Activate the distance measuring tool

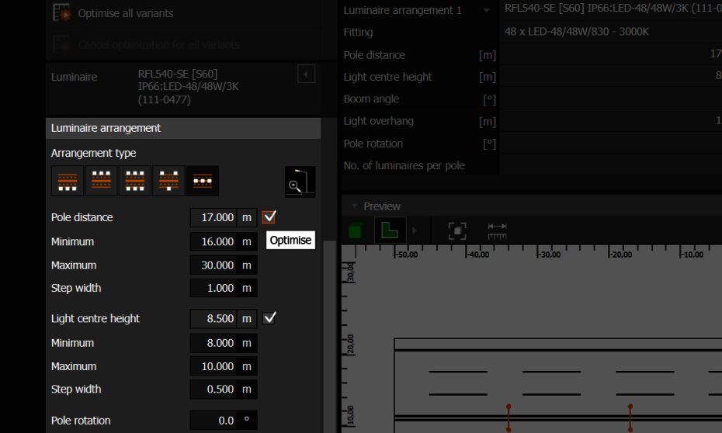coord(497,230)
